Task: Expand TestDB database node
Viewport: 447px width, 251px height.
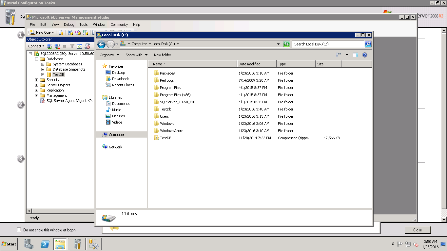Action: coord(43,75)
